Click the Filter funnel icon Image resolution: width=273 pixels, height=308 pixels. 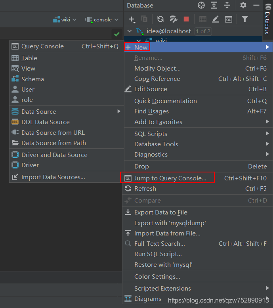[x=245, y=19]
